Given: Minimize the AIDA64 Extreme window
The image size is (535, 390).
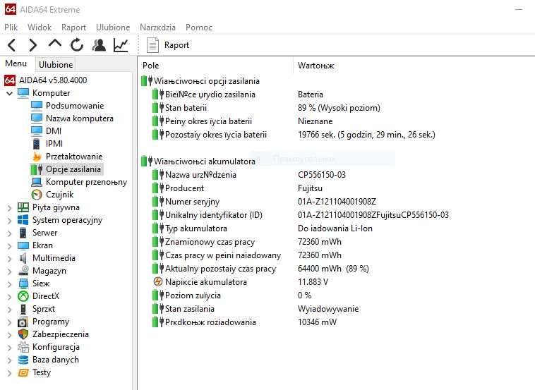Looking at the screenshot, I should (519, 10).
